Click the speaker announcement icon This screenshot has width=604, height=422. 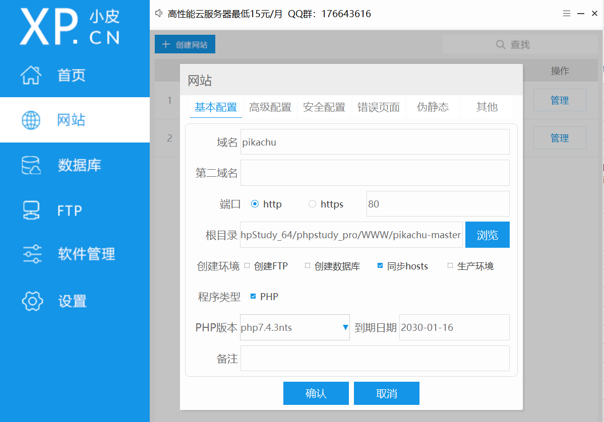click(159, 14)
